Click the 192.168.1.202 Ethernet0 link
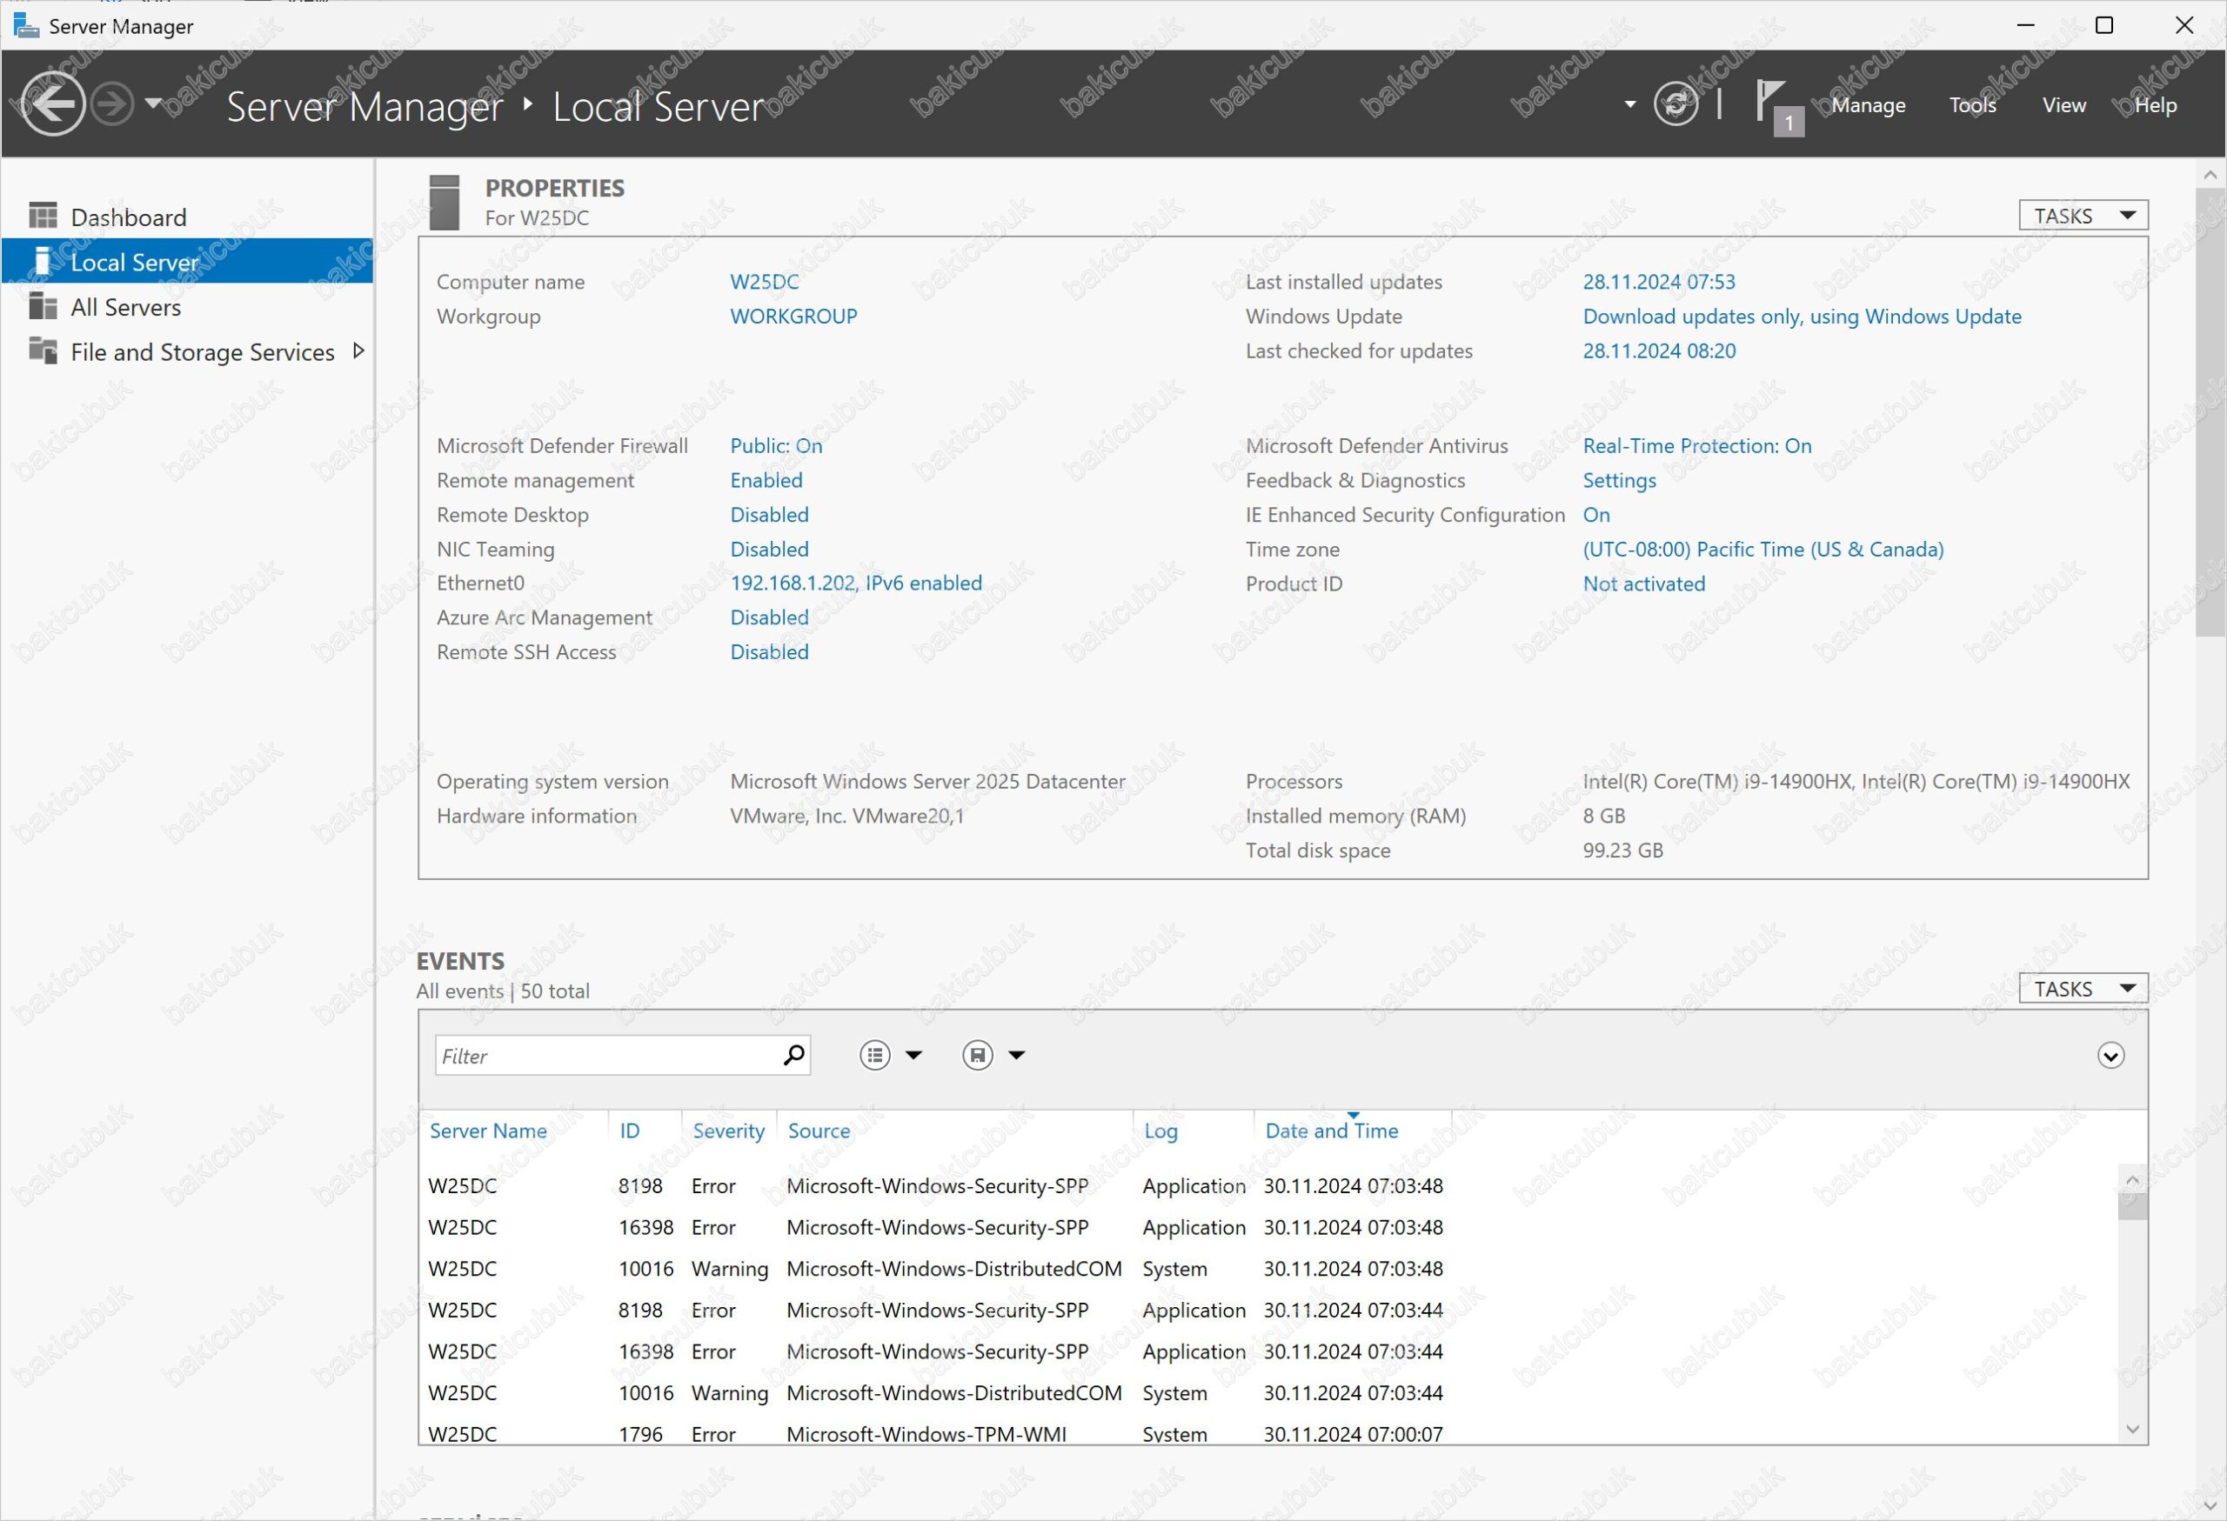 coord(856,583)
